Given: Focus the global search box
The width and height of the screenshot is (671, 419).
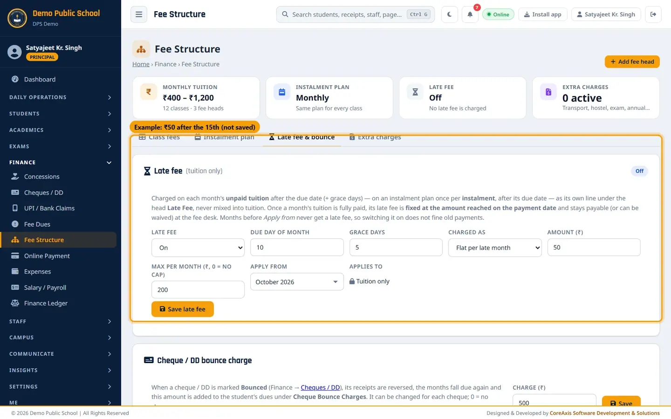Looking at the screenshot, I should (356, 14).
